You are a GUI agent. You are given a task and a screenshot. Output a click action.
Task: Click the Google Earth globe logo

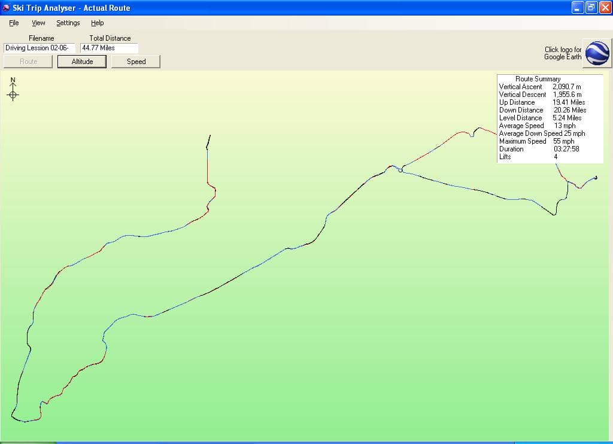click(x=597, y=53)
